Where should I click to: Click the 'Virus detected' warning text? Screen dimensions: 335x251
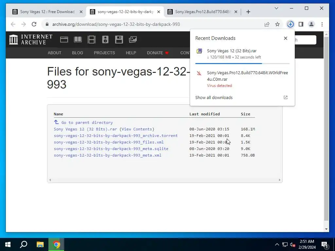tap(220, 86)
